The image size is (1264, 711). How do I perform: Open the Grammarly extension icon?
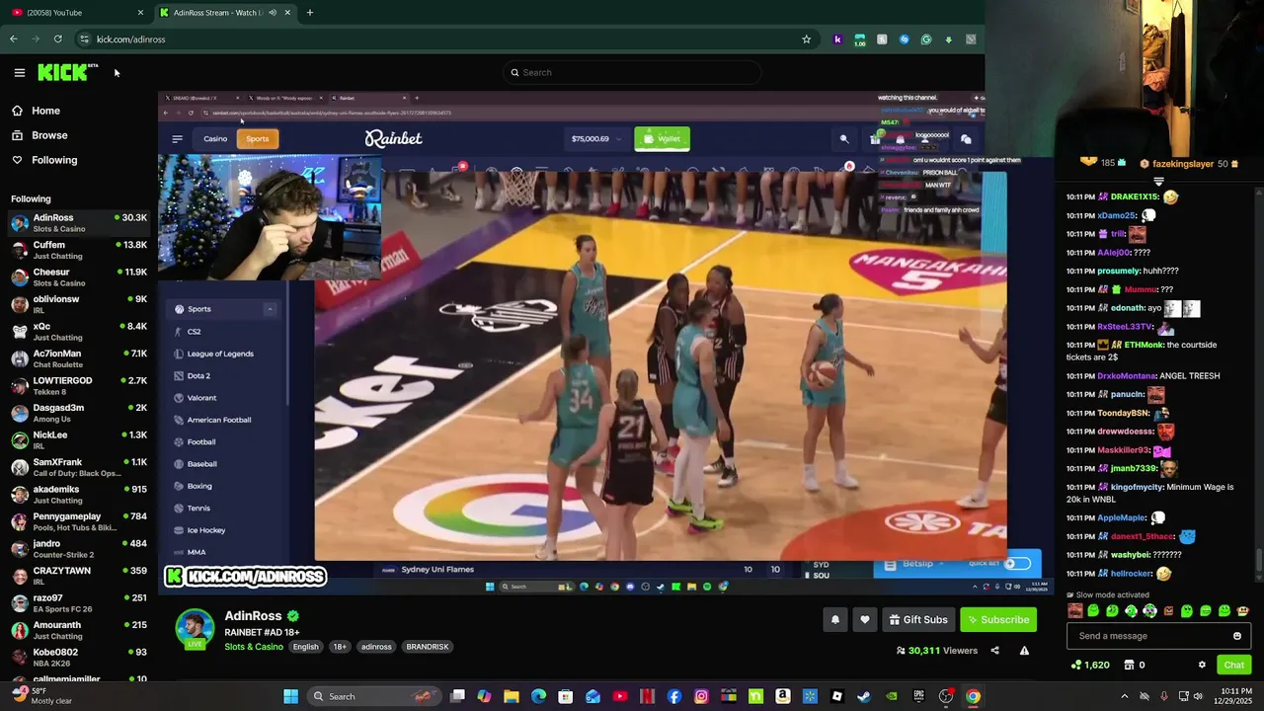926,39
